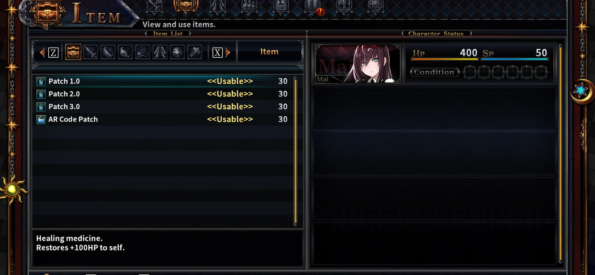Click the item list yellow scrollbar
This screenshot has width=595, height=275.
pos(295,151)
